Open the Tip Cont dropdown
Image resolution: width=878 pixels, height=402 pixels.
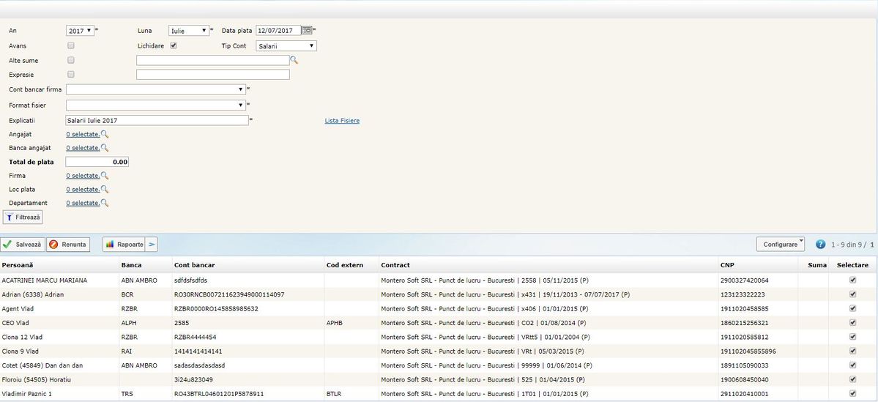pyautogui.click(x=286, y=46)
